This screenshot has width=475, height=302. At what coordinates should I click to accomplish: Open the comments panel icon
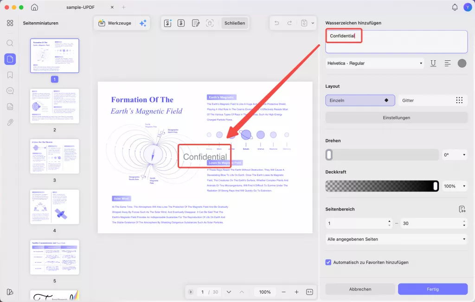(10, 90)
